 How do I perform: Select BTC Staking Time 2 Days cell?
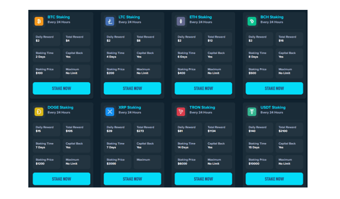point(47,55)
